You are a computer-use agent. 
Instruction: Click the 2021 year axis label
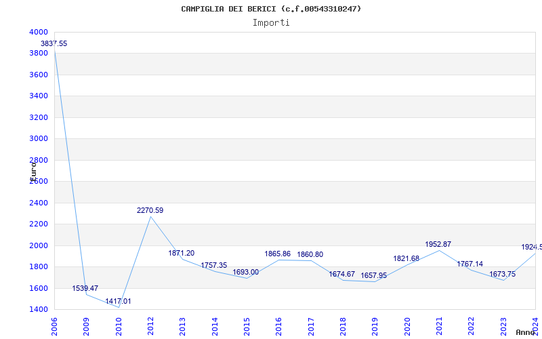(x=439, y=327)
